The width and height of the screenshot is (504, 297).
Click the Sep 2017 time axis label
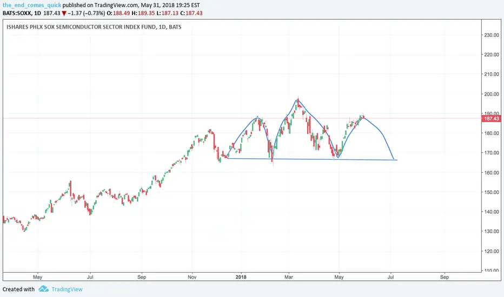[142, 277]
